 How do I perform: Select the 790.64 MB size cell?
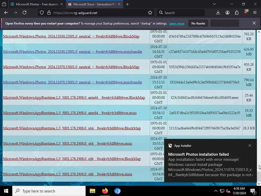point(249,82)
